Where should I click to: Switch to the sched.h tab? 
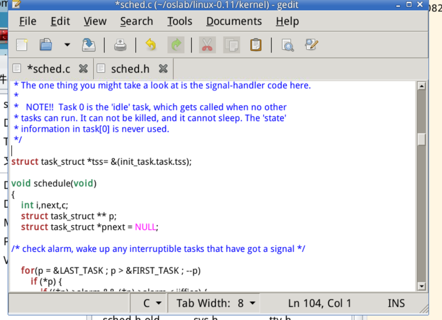click(x=130, y=69)
